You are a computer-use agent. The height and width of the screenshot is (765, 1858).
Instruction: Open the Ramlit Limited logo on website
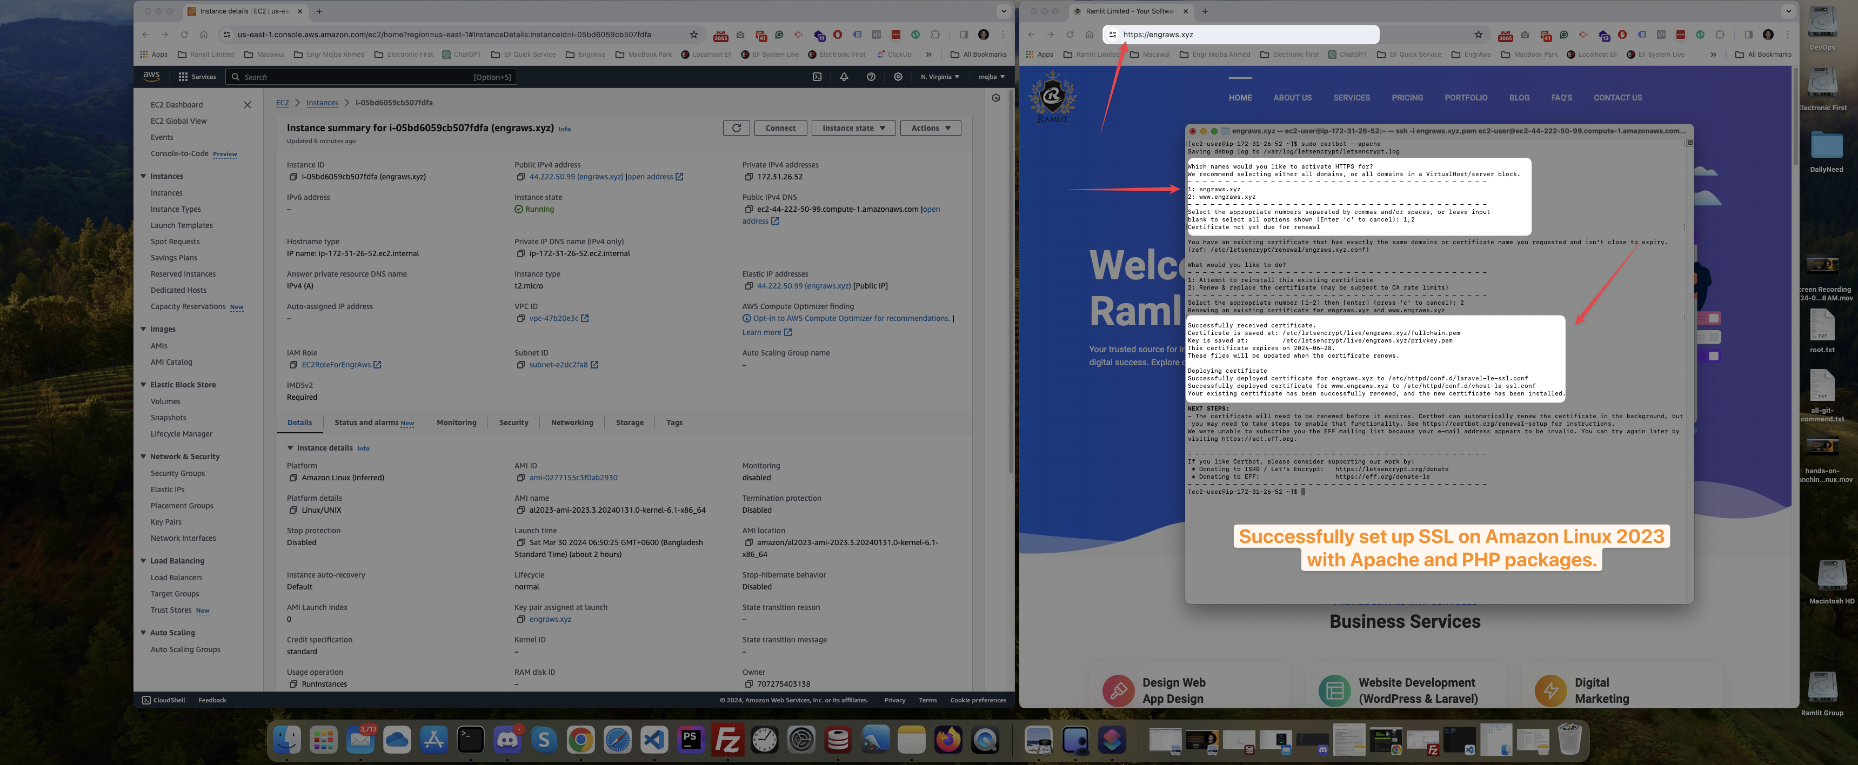[x=1052, y=97]
